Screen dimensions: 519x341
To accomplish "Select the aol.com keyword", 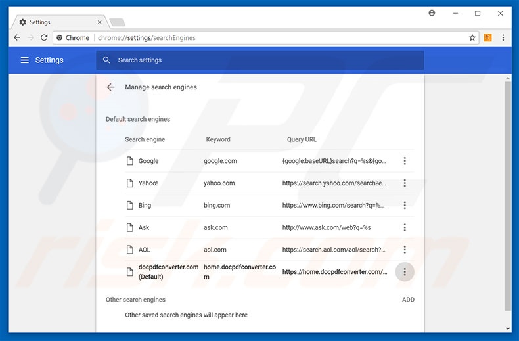I will pyautogui.click(x=215, y=250).
